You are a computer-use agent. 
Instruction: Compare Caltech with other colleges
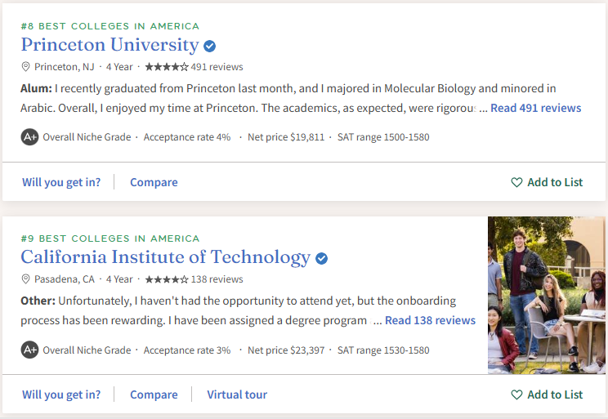tap(154, 394)
